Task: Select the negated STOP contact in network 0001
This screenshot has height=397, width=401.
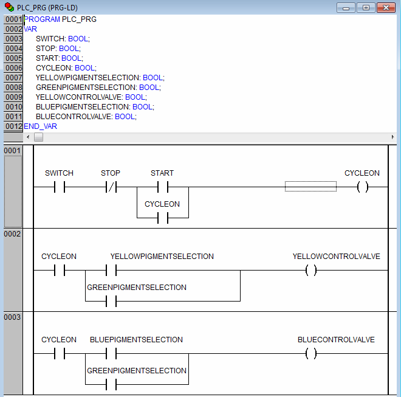Action: [111, 187]
